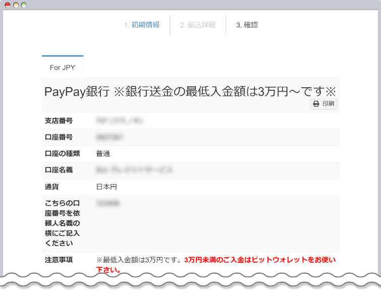Click the red window close button

(8, 5)
